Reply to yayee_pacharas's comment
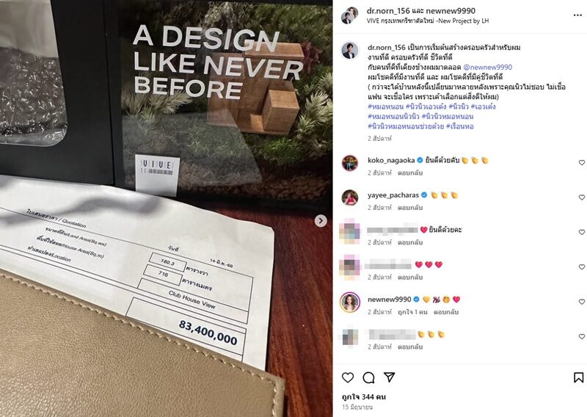587x417 pixels. [x=410, y=207]
